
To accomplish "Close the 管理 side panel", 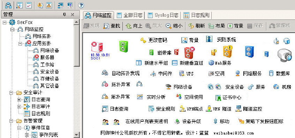I will pos(73,15).
